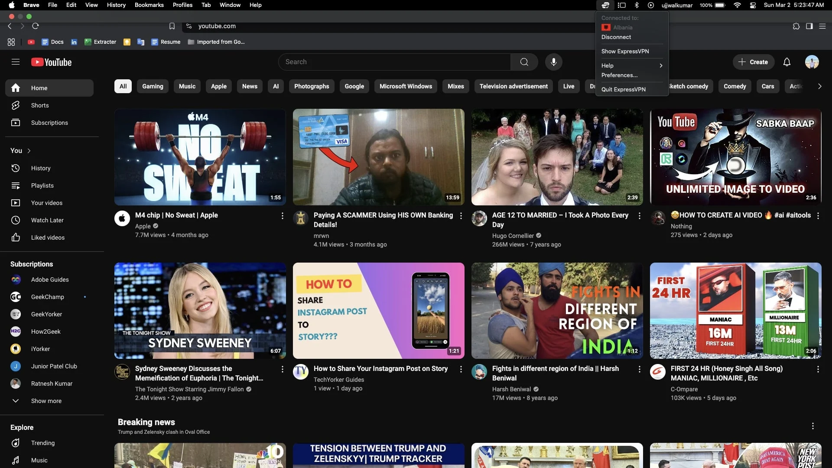Open more options for Sydney Sweeney video

pyautogui.click(x=283, y=369)
